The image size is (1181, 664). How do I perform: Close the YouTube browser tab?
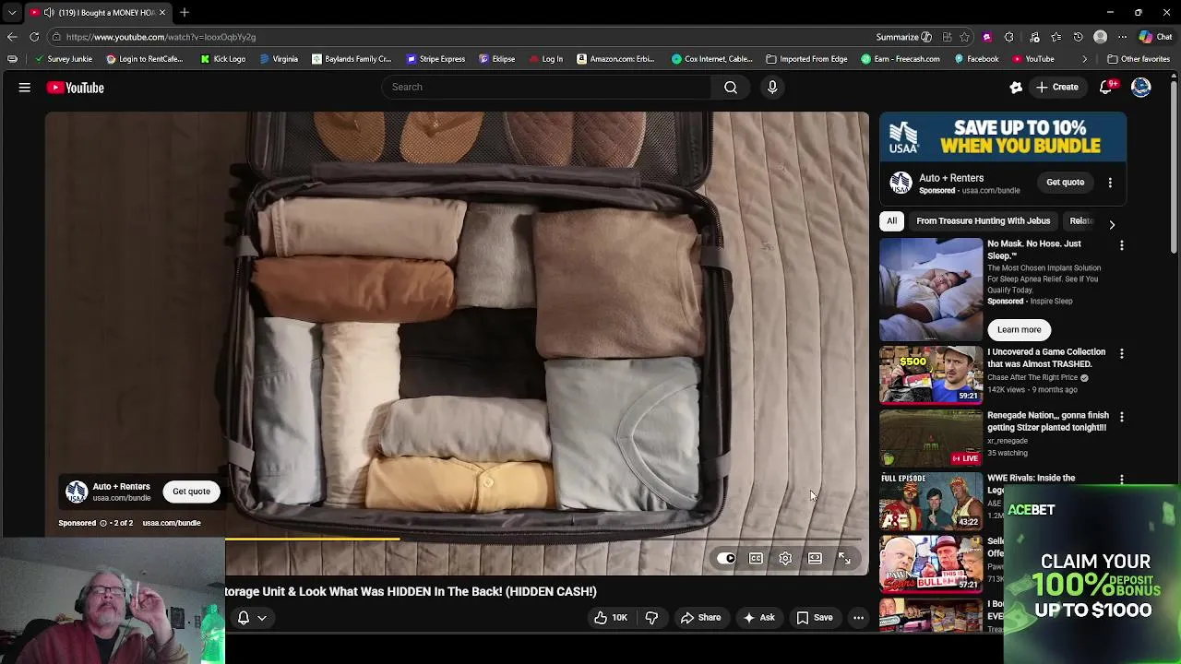point(161,13)
